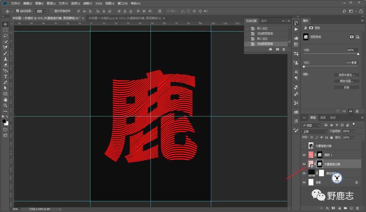Select the Clone Stamp tool
This screenshot has height=212, width=366.
coord(5,59)
